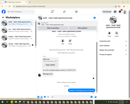Open the Facebook logo home link
130x104 pixels.
4,12
